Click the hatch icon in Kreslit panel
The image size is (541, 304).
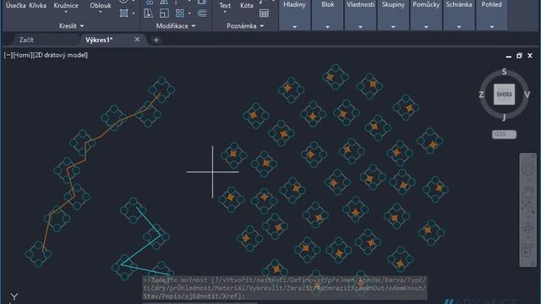click(x=124, y=14)
